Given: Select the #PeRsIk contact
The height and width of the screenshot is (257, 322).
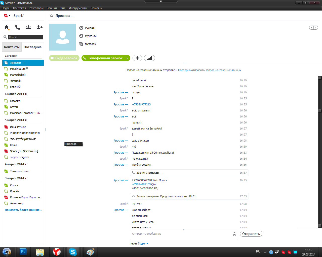Looking at the screenshot, I should click(x=23, y=81).
